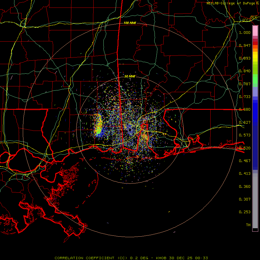Image resolution: width=260 pixels, height=260 pixels.
Task: Click the KMOB station ID in the caption
Action: point(161,258)
